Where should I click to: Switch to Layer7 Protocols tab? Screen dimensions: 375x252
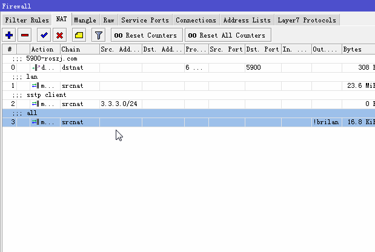click(x=306, y=20)
